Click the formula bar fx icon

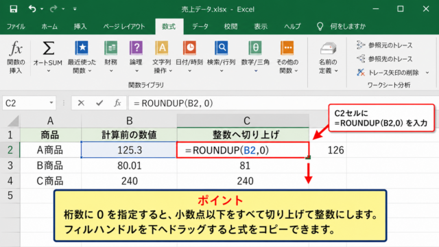pos(117,103)
